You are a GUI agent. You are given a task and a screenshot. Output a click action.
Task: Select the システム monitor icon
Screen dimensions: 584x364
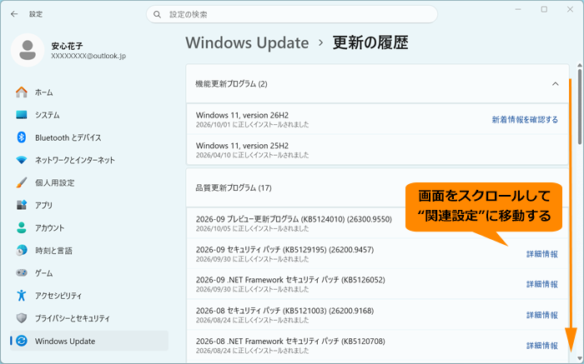(22, 115)
